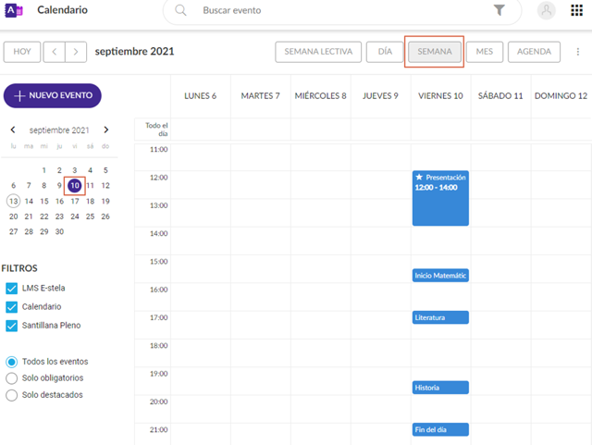
Task: Go to previous week with left arrow
Action: pyautogui.click(x=55, y=52)
